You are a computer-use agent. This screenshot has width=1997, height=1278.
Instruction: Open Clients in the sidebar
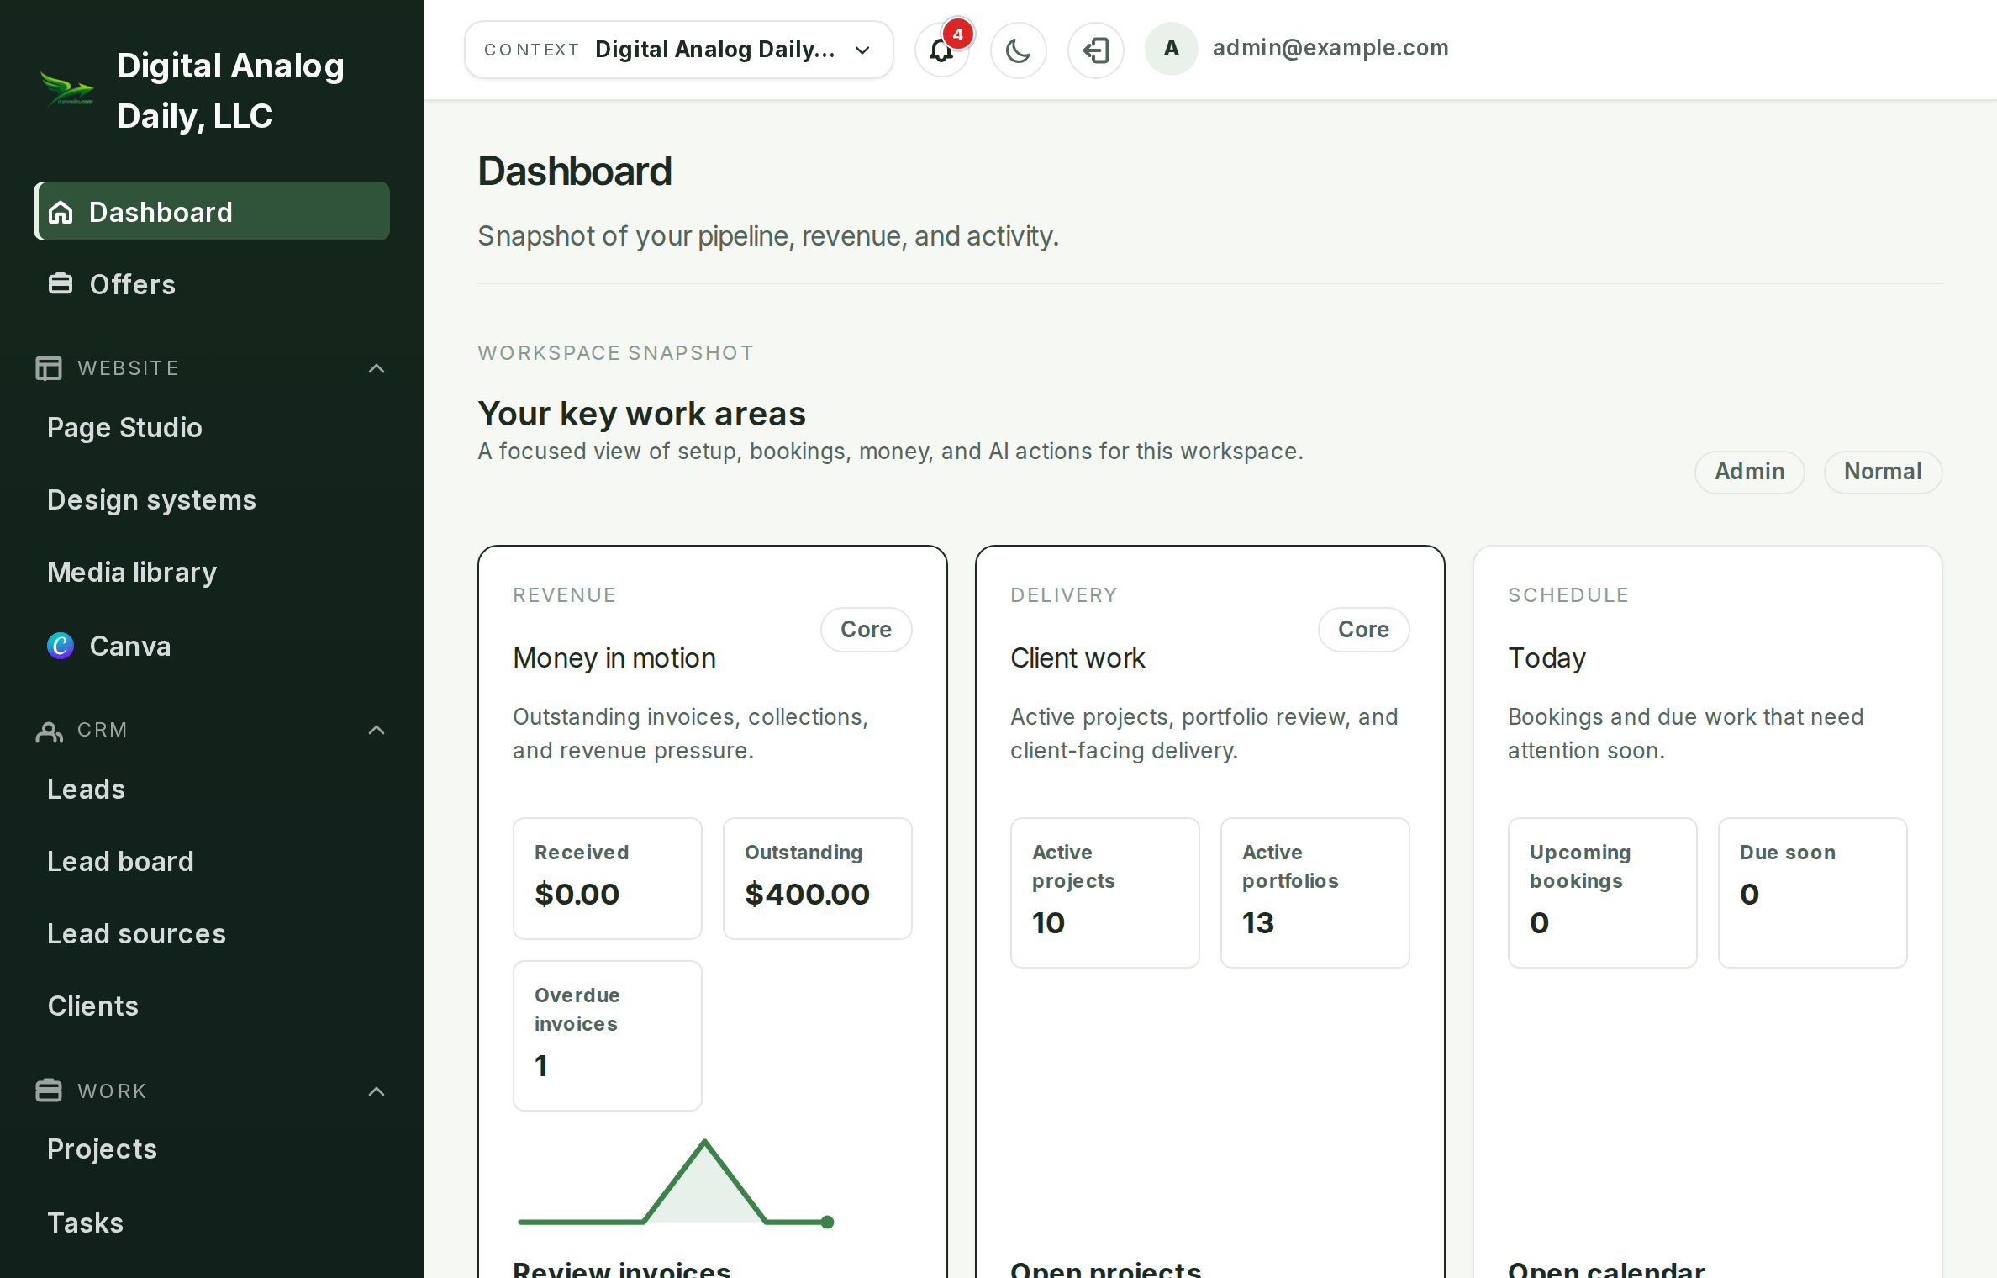coord(92,1006)
